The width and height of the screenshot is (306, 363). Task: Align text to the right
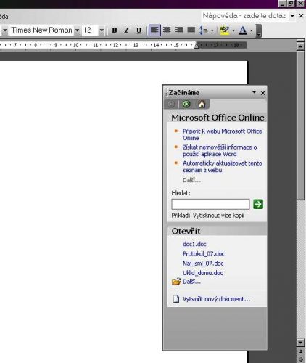(179, 30)
